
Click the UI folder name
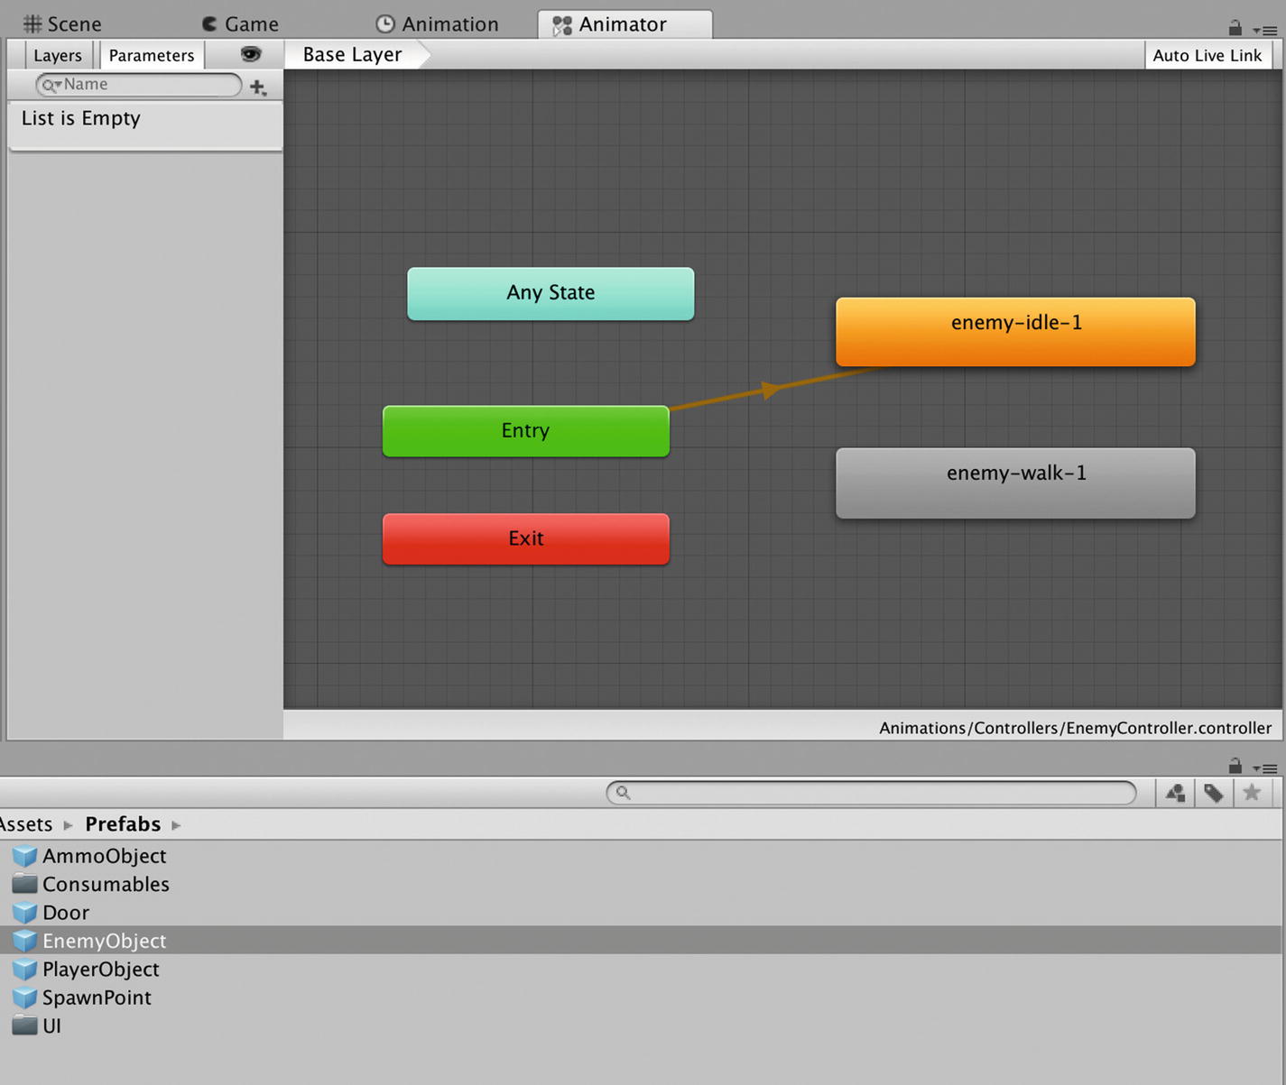click(52, 1026)
